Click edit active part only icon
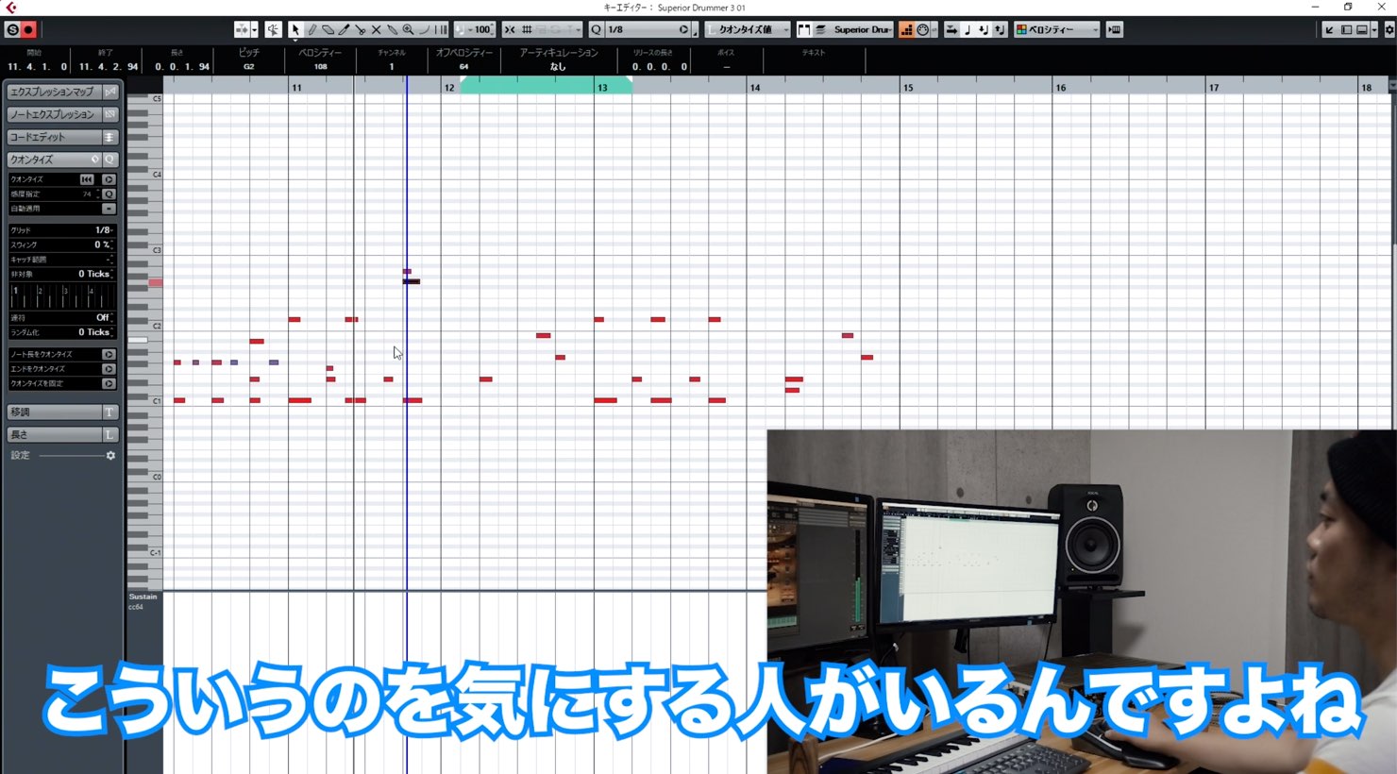The height and width of the screenshot is (774, 1397). tap(820, 30)
